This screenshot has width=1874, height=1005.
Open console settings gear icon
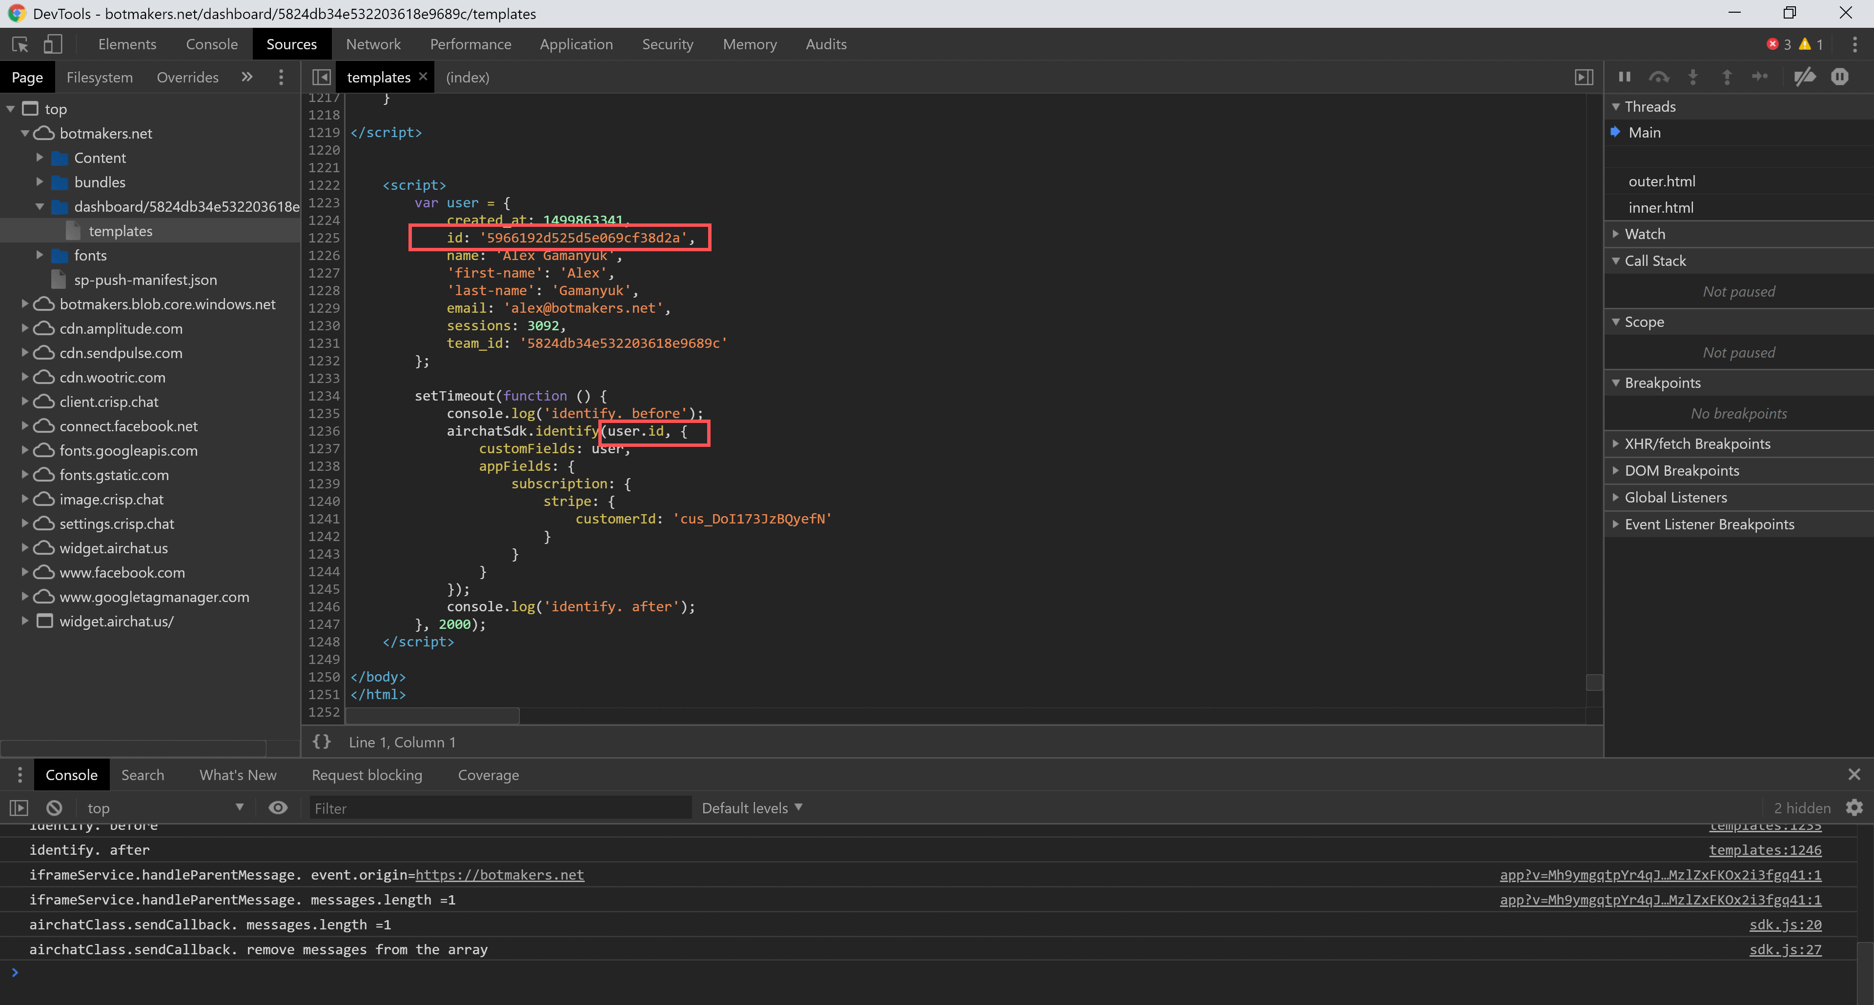(1854, 808)
